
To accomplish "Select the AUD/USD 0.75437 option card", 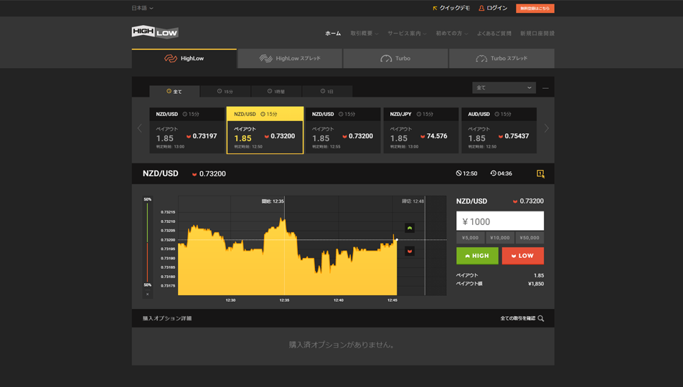I will coord(499,130).
